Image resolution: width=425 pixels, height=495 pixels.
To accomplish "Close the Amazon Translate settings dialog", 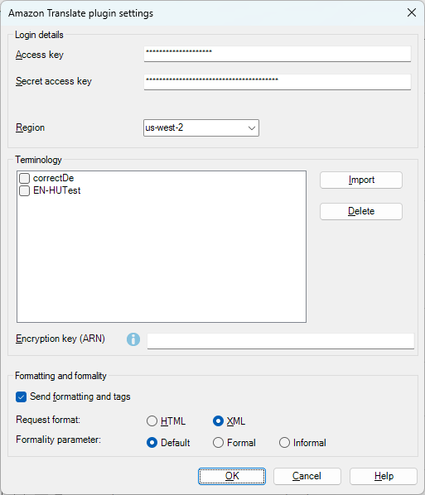I will (412, 12).
